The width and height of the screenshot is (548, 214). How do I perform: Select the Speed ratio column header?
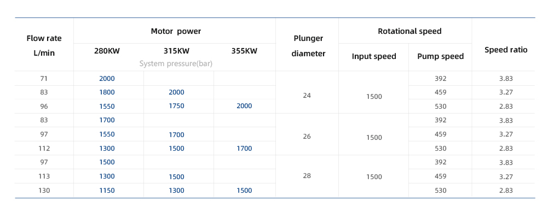(x=506, y=50)
